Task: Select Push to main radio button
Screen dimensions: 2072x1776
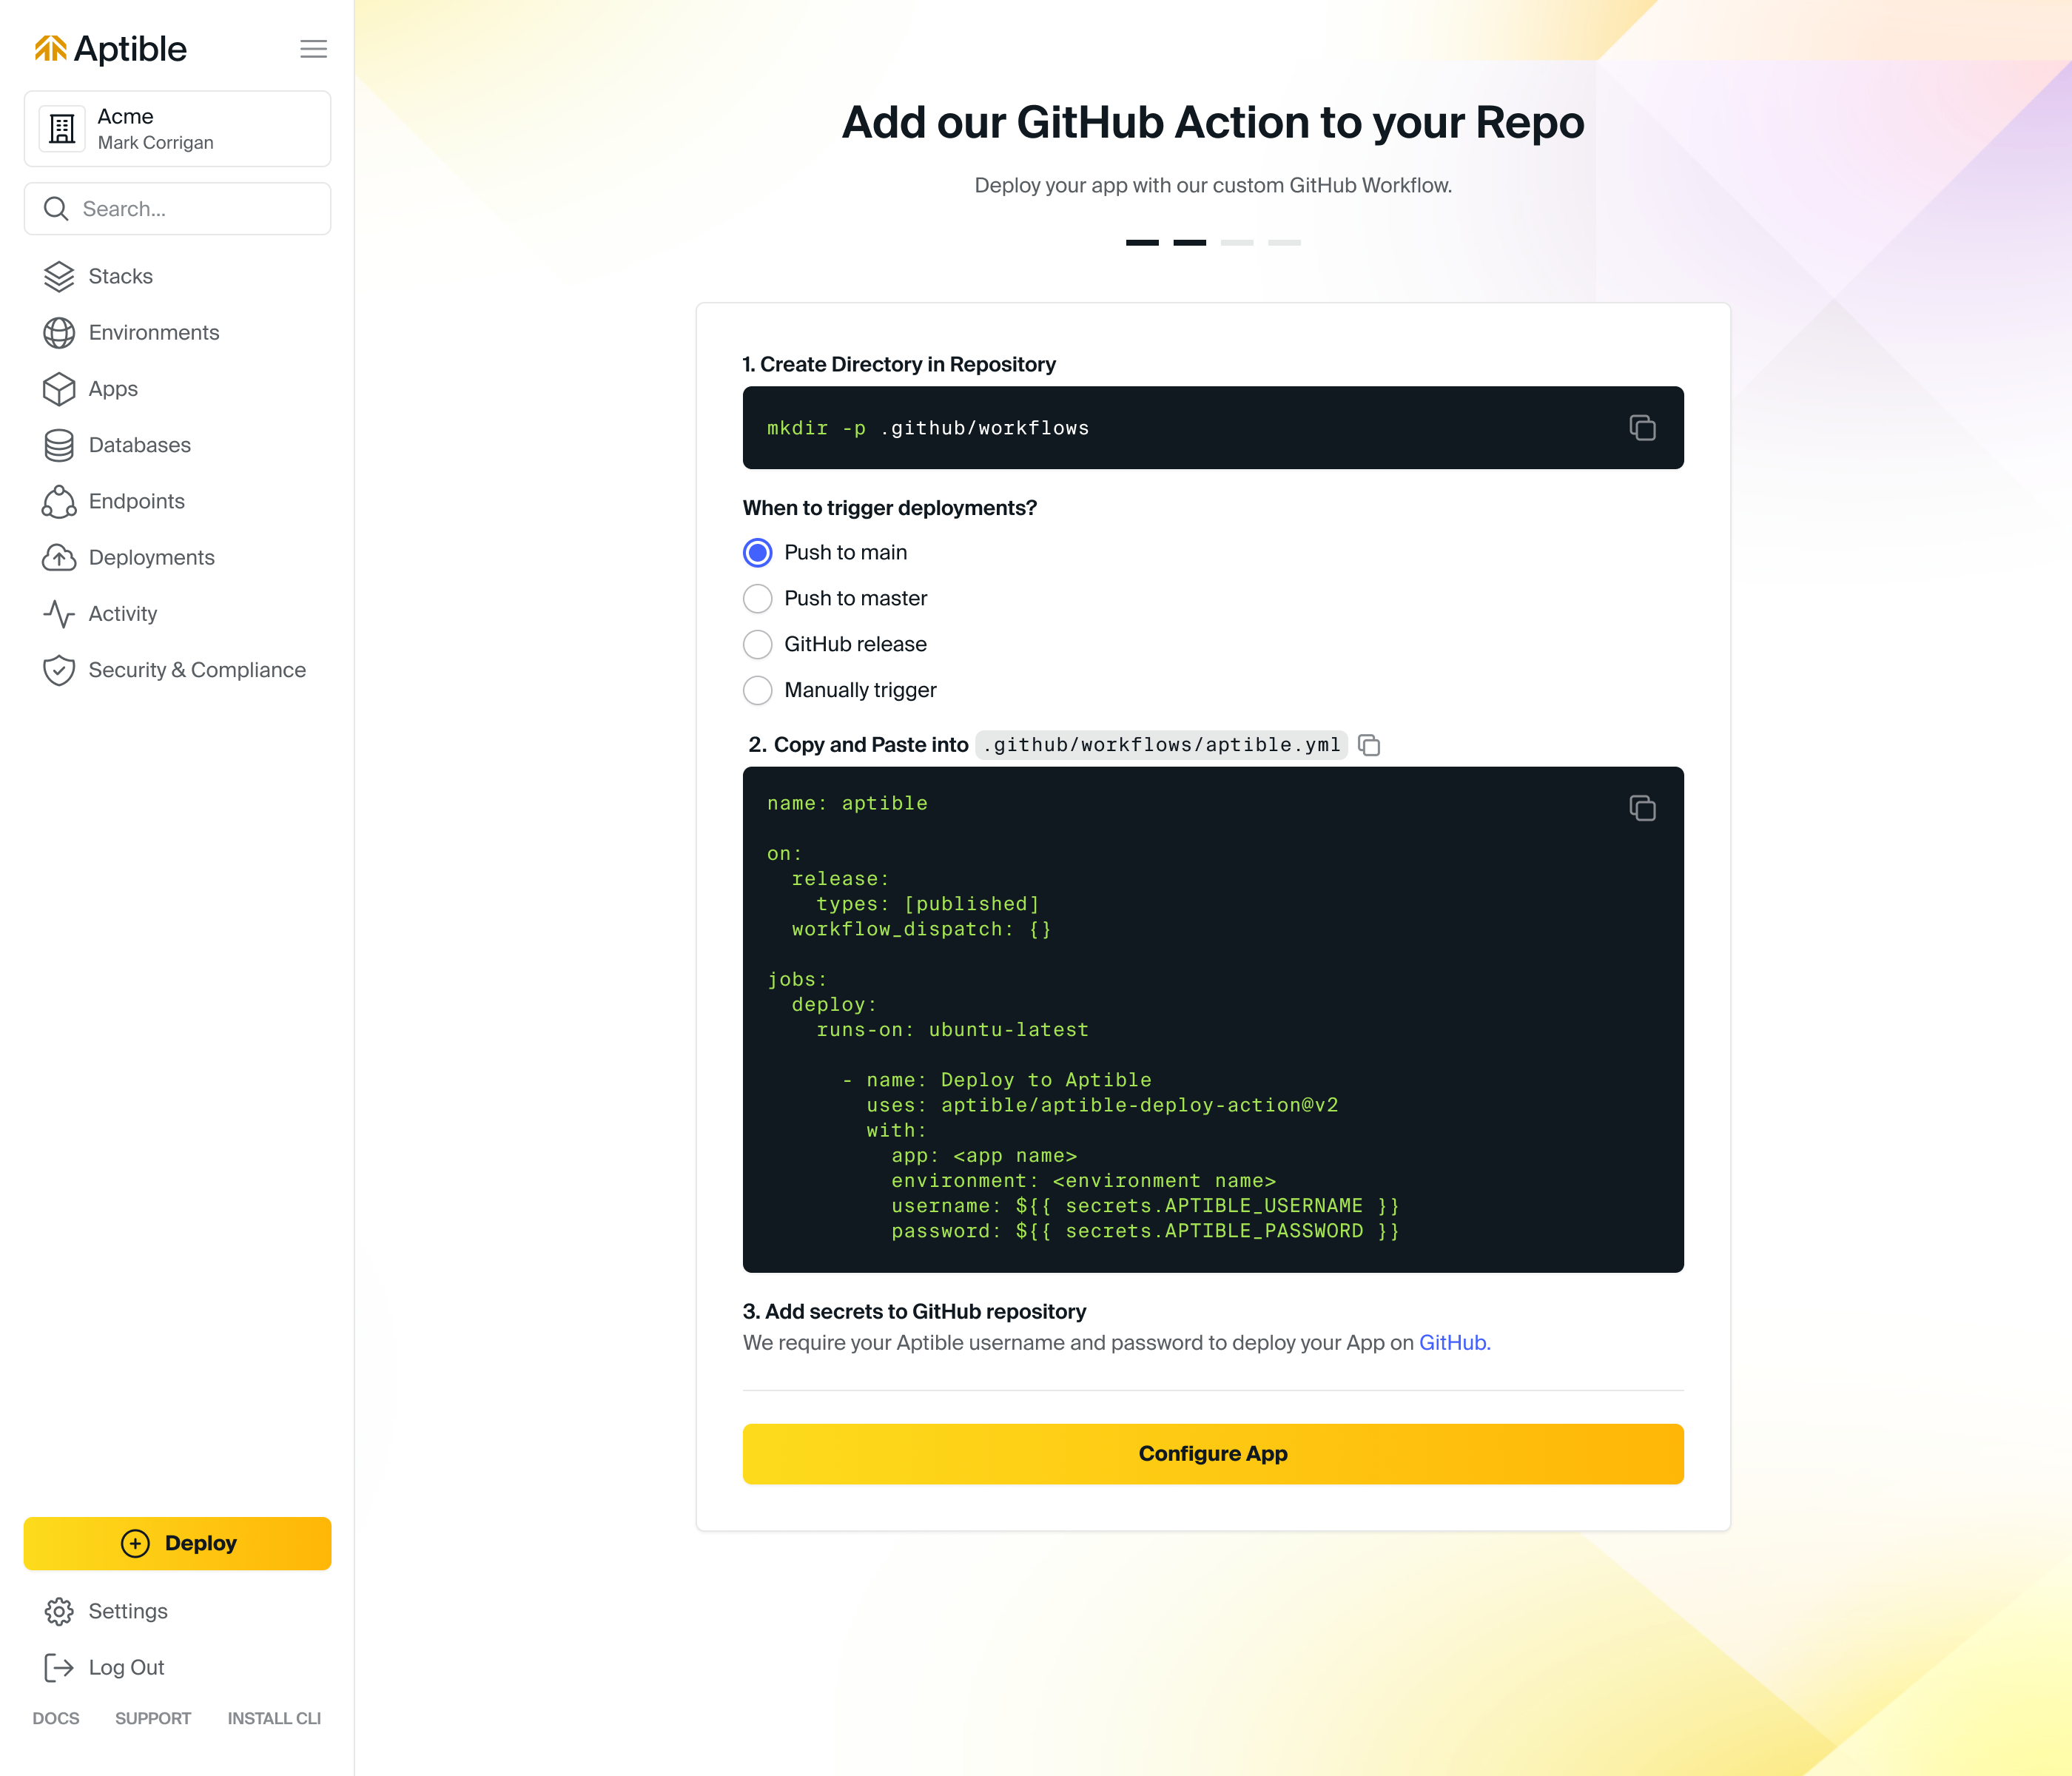Action: 758,552
